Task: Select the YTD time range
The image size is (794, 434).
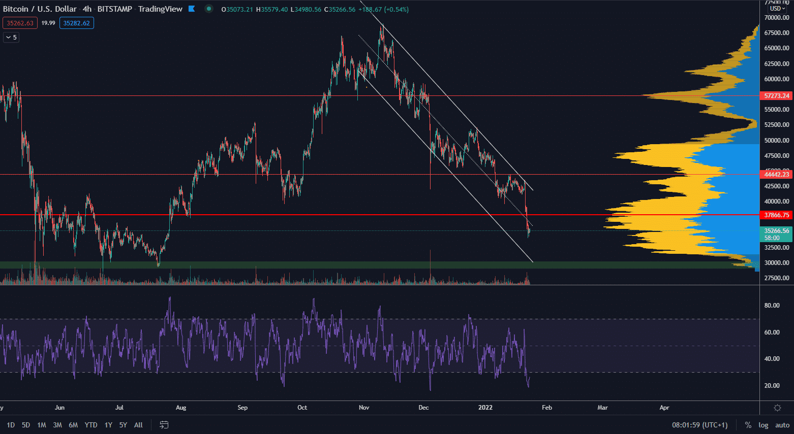Action: pyautogui.click(x=91, y=425)
